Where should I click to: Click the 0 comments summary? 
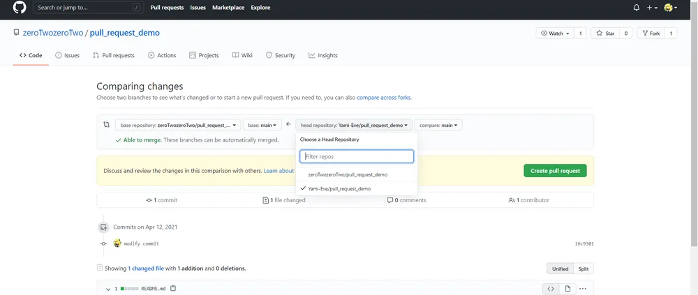click(x=406, y=200)
